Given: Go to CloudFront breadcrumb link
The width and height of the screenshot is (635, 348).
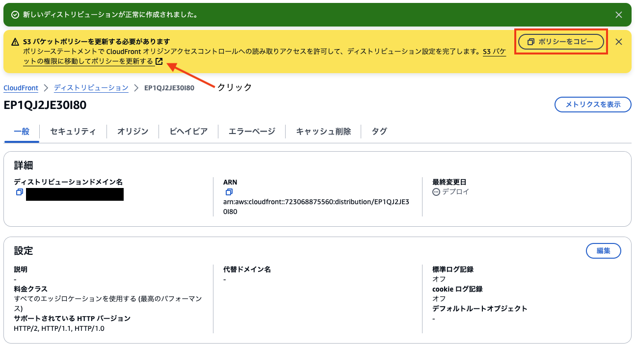Looking at the screenshot, I should 21,88.
